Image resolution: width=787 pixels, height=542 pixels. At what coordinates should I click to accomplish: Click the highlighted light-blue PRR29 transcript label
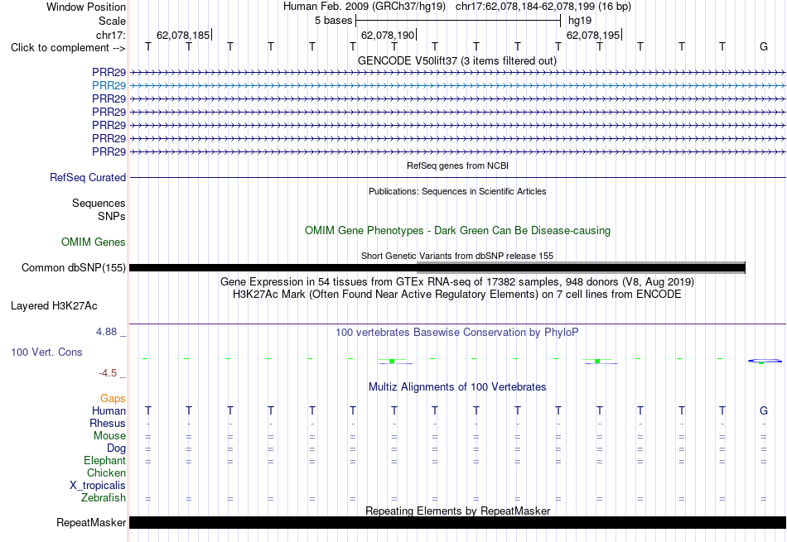(109, 86)
